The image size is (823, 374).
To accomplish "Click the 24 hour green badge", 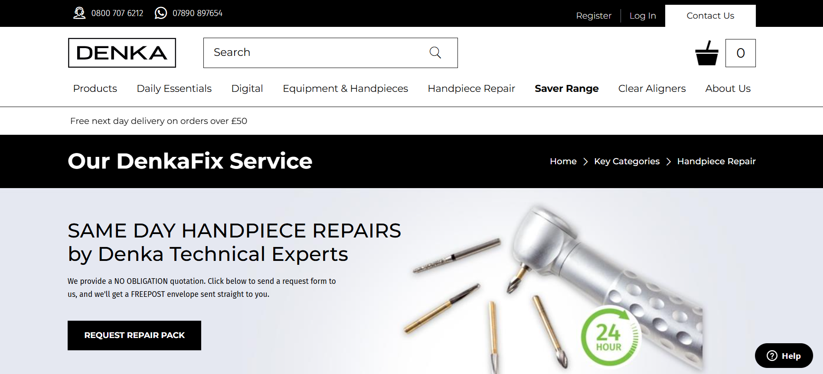I will 610,335.
